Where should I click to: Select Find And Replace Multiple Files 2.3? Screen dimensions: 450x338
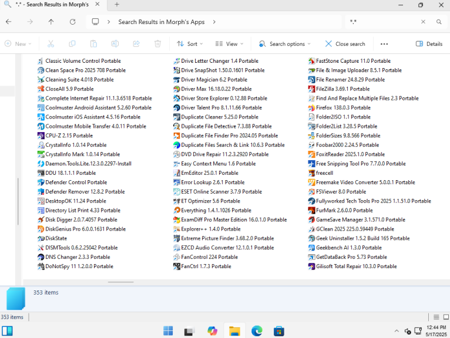click(363, 99)
